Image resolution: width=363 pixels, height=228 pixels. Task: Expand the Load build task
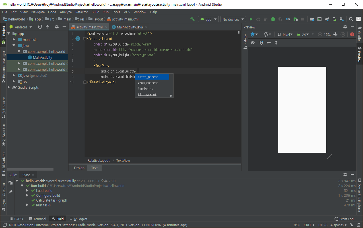[27, 190]
